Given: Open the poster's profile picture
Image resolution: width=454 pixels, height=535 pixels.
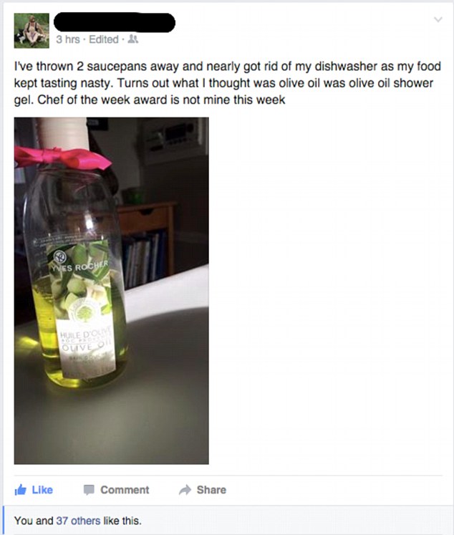Looking at the screenshot, I should coord(32,31).
